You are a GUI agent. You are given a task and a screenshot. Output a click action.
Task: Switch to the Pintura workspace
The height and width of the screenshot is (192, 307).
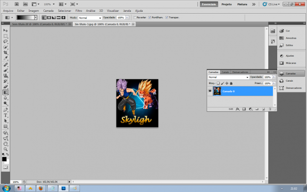[x=242, y=4]
